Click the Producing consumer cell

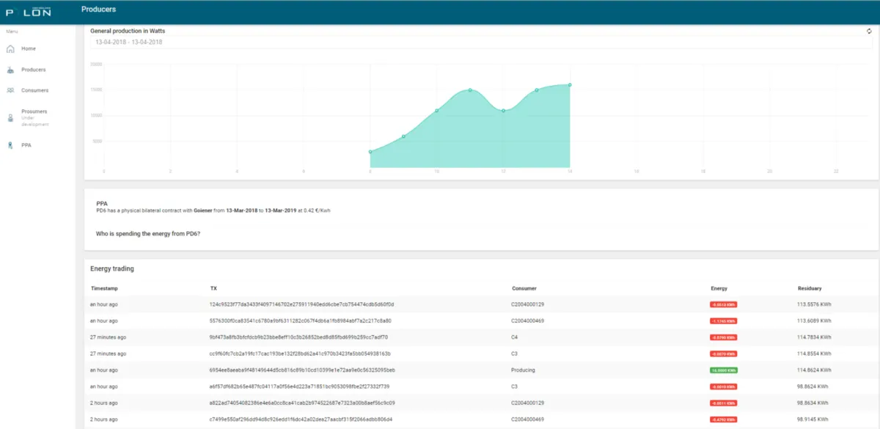point(523,370)
